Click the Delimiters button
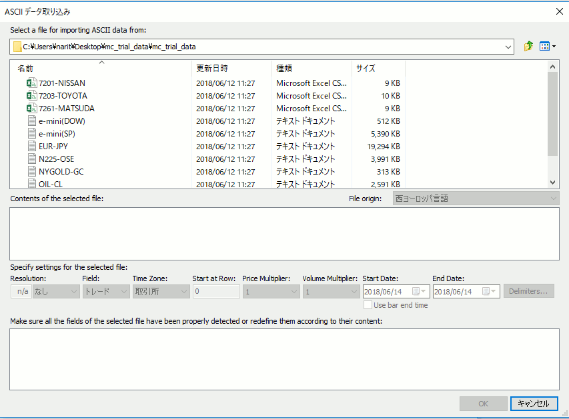Image resolution: width=569 pixels, height=419 pixels. (530, 291)
